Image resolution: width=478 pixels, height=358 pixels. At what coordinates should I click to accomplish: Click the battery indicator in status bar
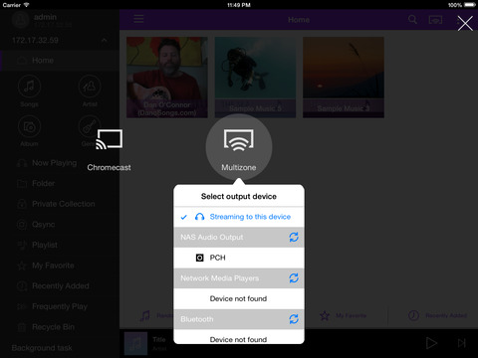point(470,5)
